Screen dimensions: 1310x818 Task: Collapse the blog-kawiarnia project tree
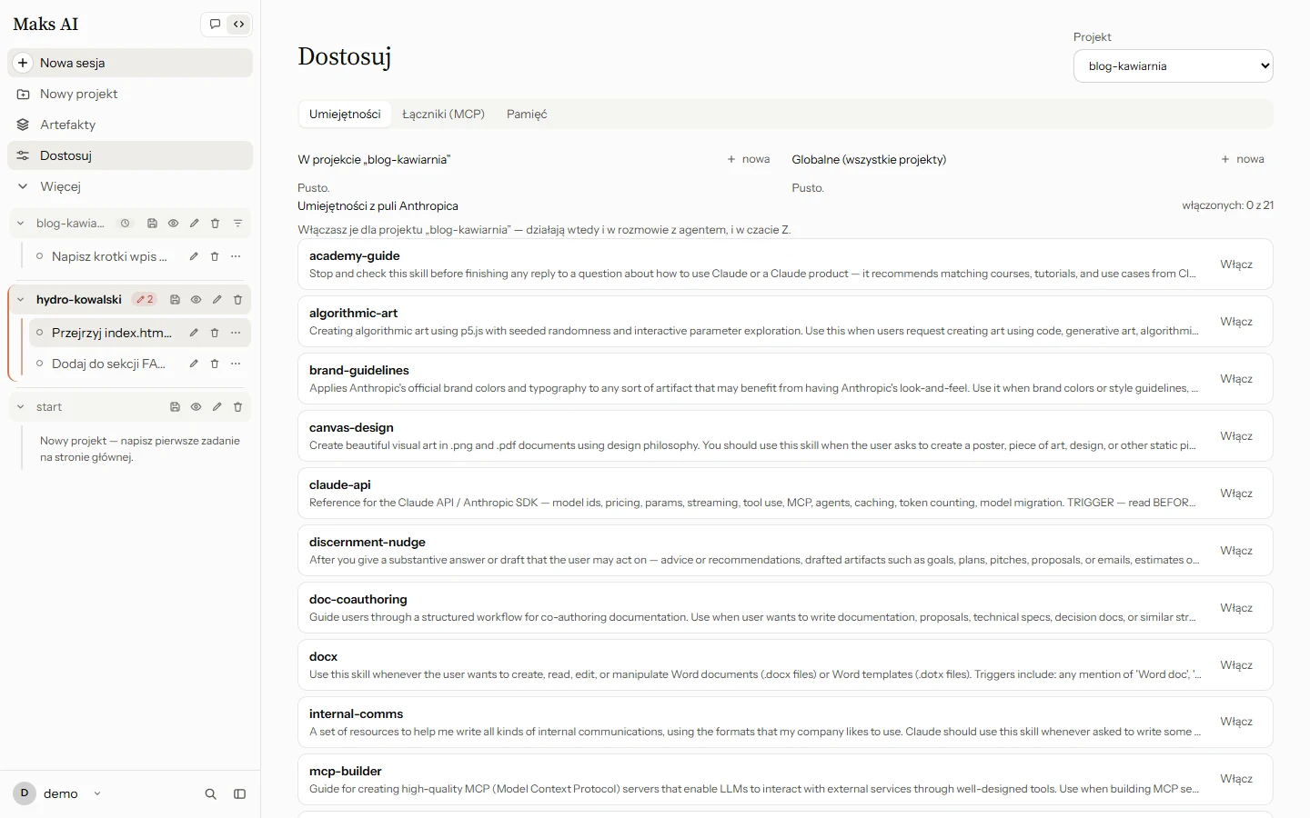[21, 224]
